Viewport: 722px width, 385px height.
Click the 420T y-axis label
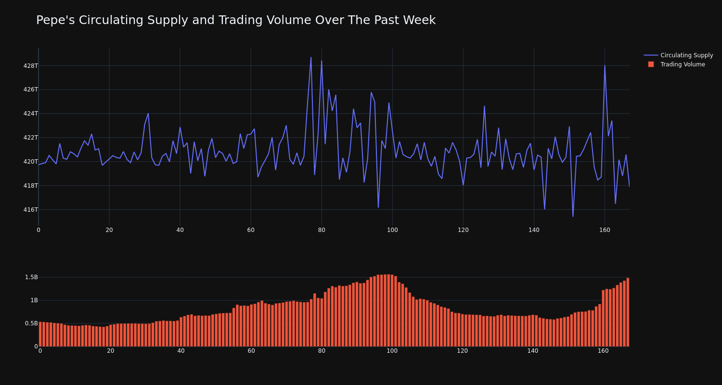point(30,162)
